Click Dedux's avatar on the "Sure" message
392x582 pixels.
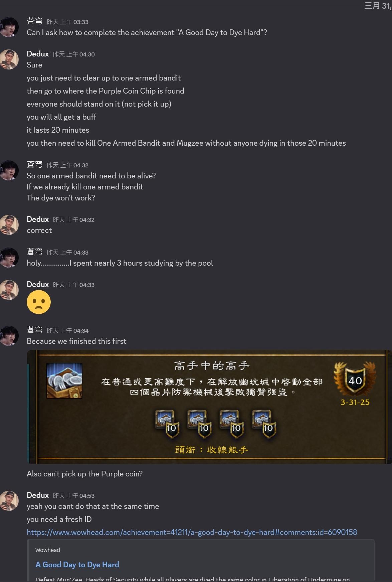[9, 59]
